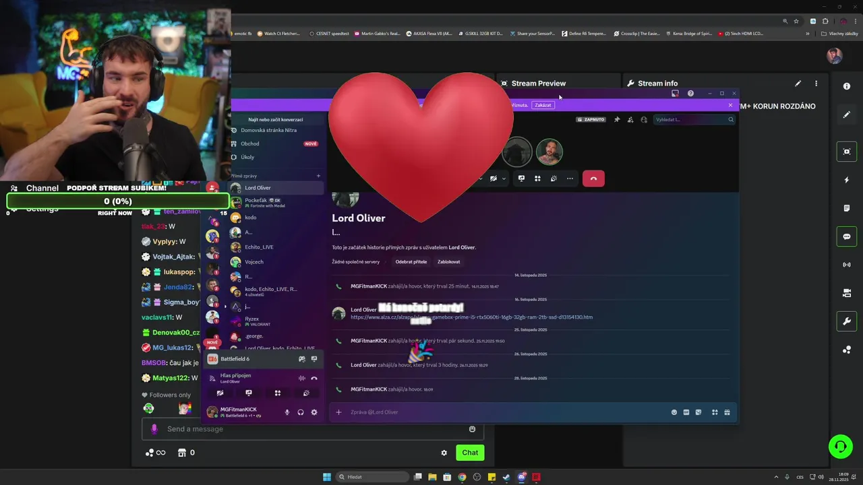The height and width of the screenshot is (485, 863).
Task: Mute microphone in Discord user panel
Action: pyautogui.click(x=287, y=412)
